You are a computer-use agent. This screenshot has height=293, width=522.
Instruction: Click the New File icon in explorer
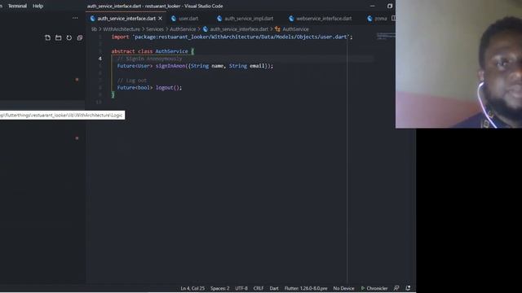(x=47, y=38)
